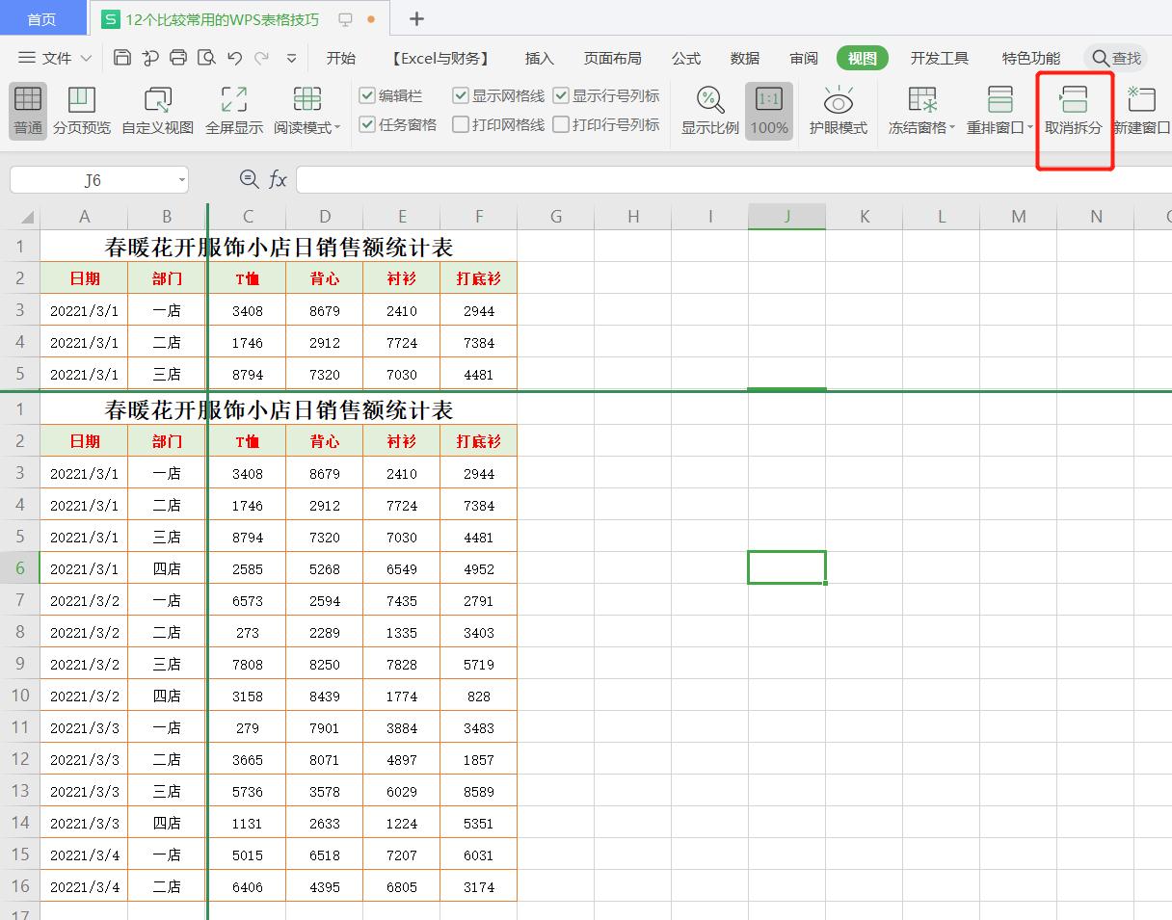Click the save icon in quick toolbar

pyautogui.click(x=122, y=58)
